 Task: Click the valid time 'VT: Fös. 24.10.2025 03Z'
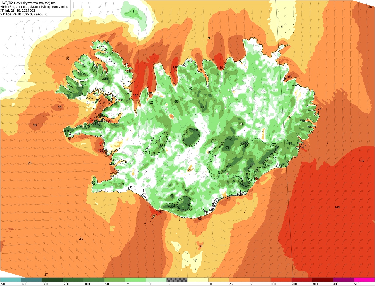18,14
